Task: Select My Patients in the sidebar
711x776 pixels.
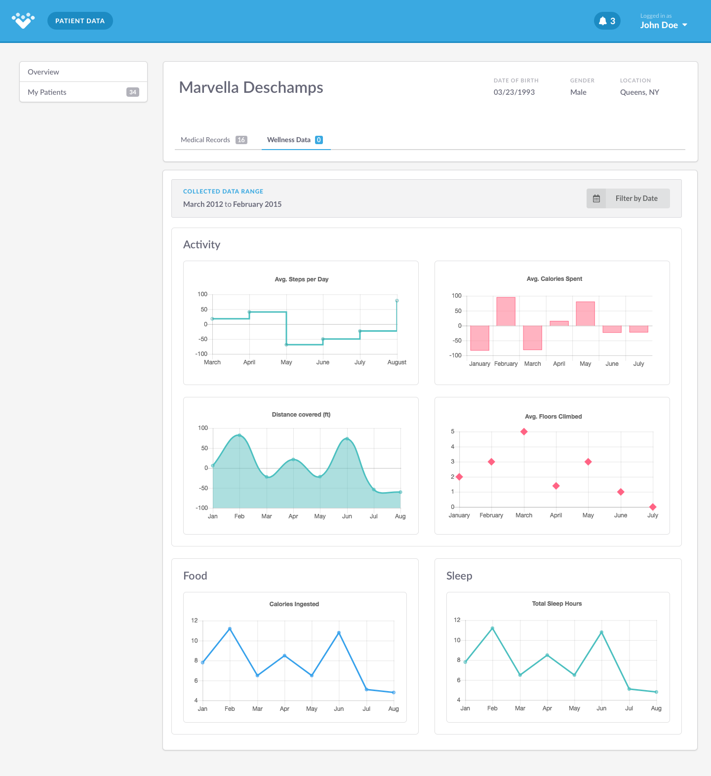Action: coord(83,92)
